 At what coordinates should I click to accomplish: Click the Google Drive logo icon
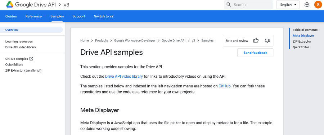tap(9, 5)
